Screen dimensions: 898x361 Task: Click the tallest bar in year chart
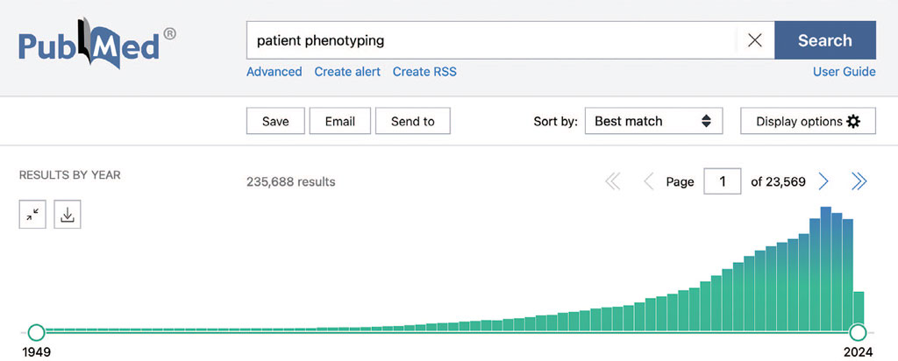826,269
